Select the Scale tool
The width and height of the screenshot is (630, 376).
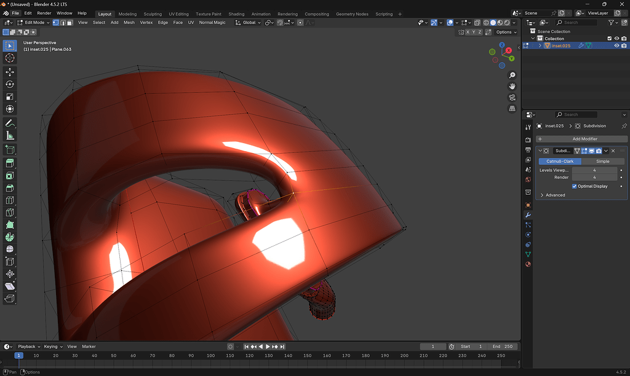tap(10, 96)
